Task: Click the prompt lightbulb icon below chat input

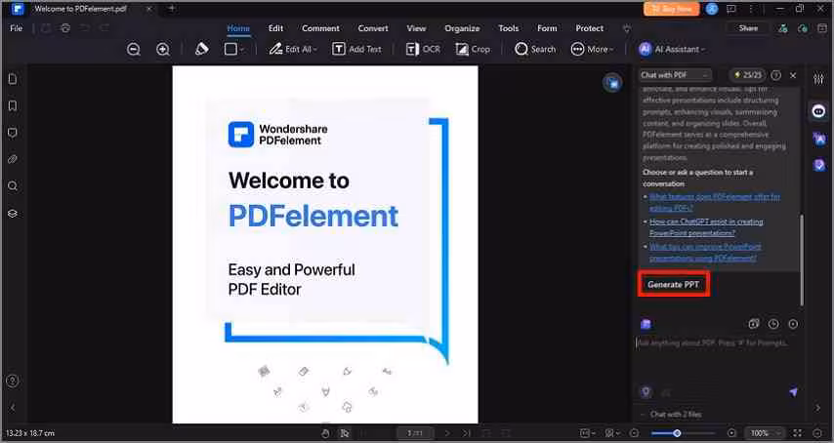Action: pos(646,392)
